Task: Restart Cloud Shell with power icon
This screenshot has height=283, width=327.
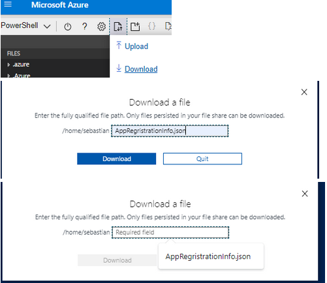Action: (x=68, y=27)
